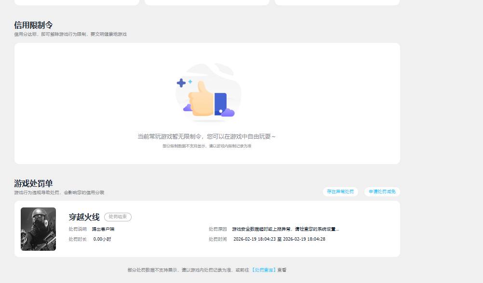Click the thumbs-up illustration in 信用限制令
The height and width of the screenshot is (283, 483).
[x=208, y=92]
